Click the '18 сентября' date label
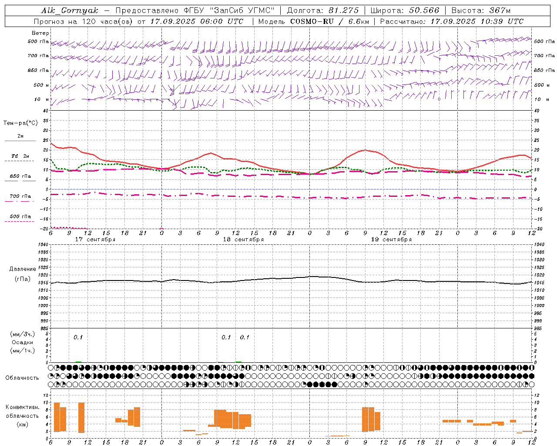The width and height of the screenshot is (557, 446). point(243,240)
